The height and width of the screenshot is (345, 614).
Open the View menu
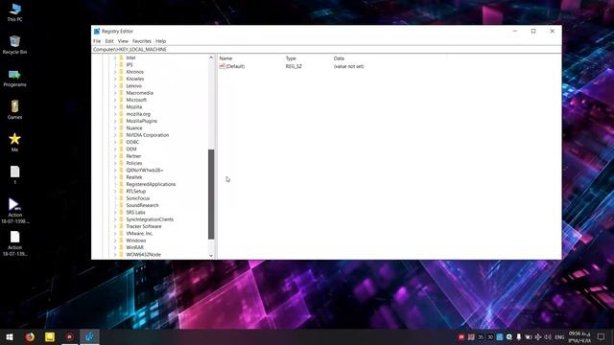tap(123, 41)
